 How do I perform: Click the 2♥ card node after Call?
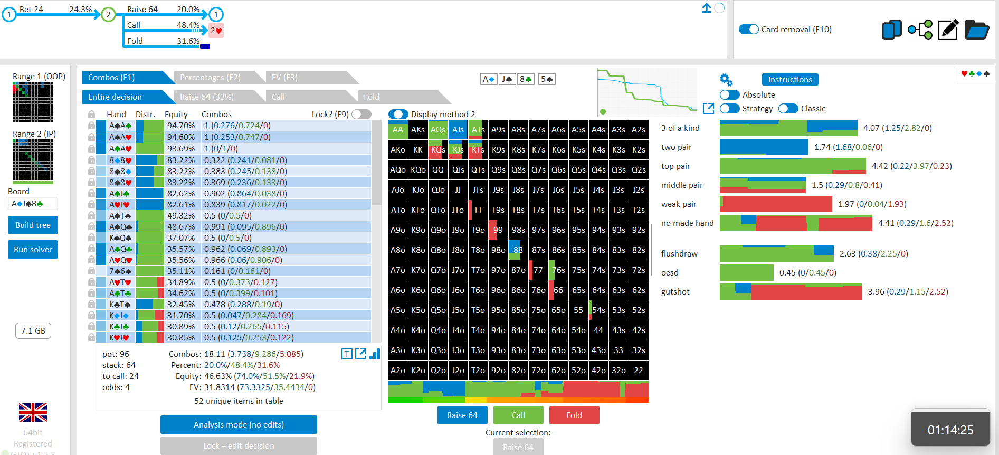click(x=216, y=30)
